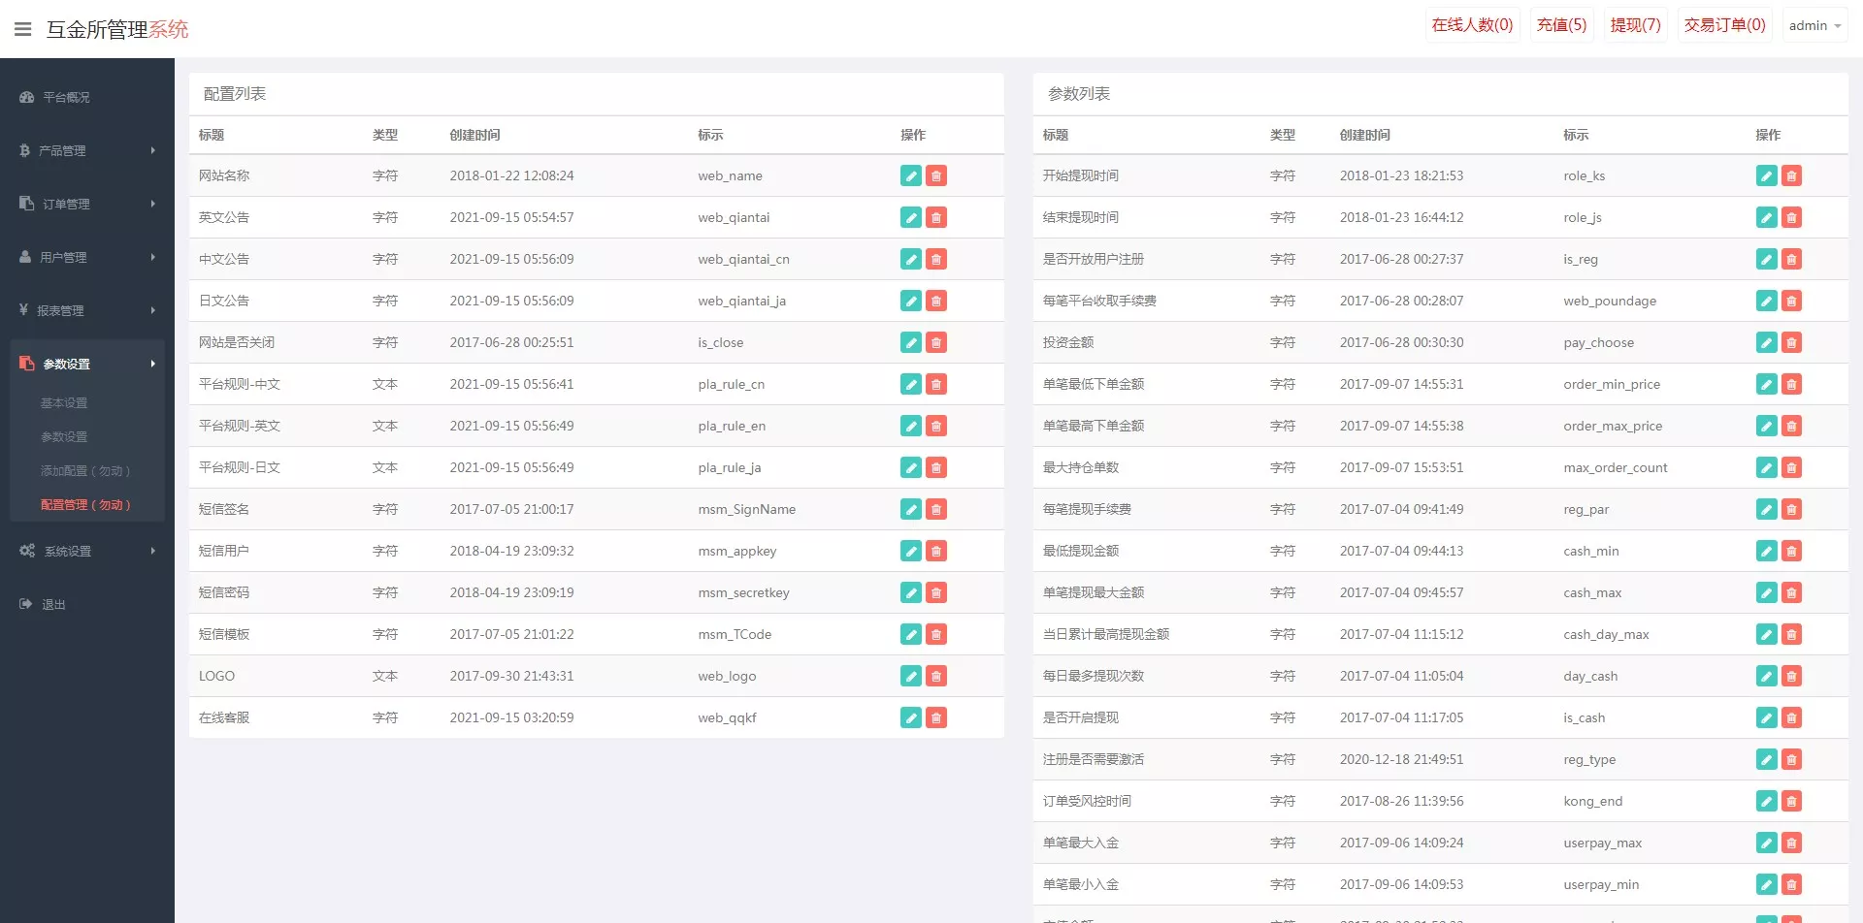This screenshot has height=923, width=1863.
Task: Click the 充值(5) recharge button
Action: click(1561, 24)
